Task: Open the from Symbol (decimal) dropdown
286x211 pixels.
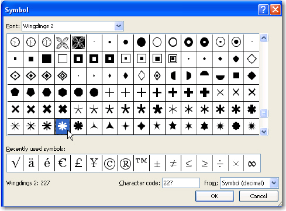Action: pos(274,183)
